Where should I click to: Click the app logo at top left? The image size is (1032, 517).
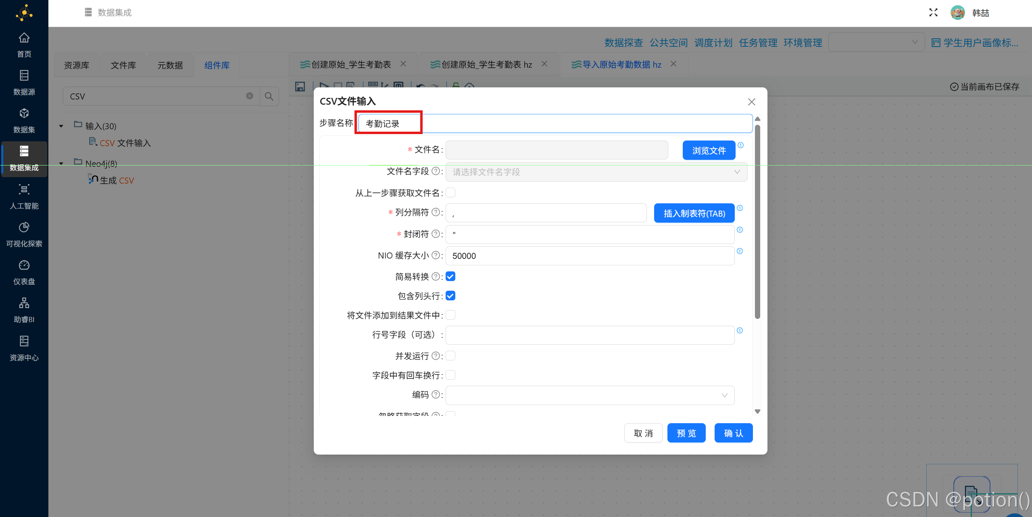24,13
